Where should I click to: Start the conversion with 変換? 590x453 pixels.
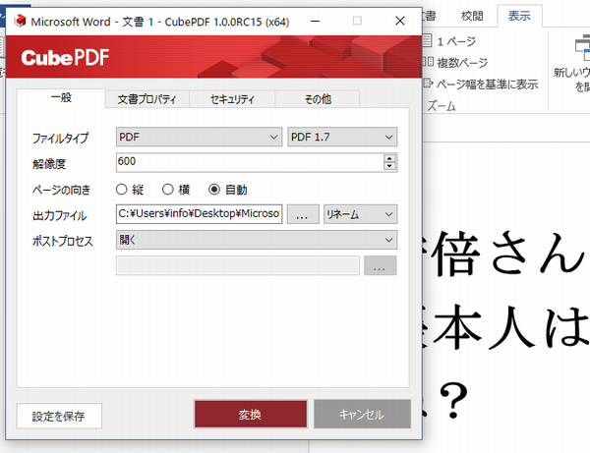click(251, 414)
